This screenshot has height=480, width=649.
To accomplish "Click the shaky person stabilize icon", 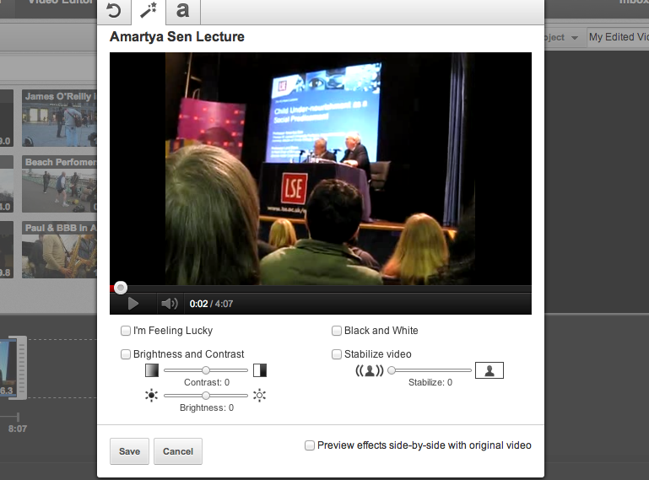I will click(x=369, y=369).
